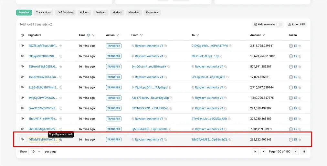Copy signature hash 2SHnxuTEMiCEDNG
Screen dimensions: 327x166
point(61,67)
